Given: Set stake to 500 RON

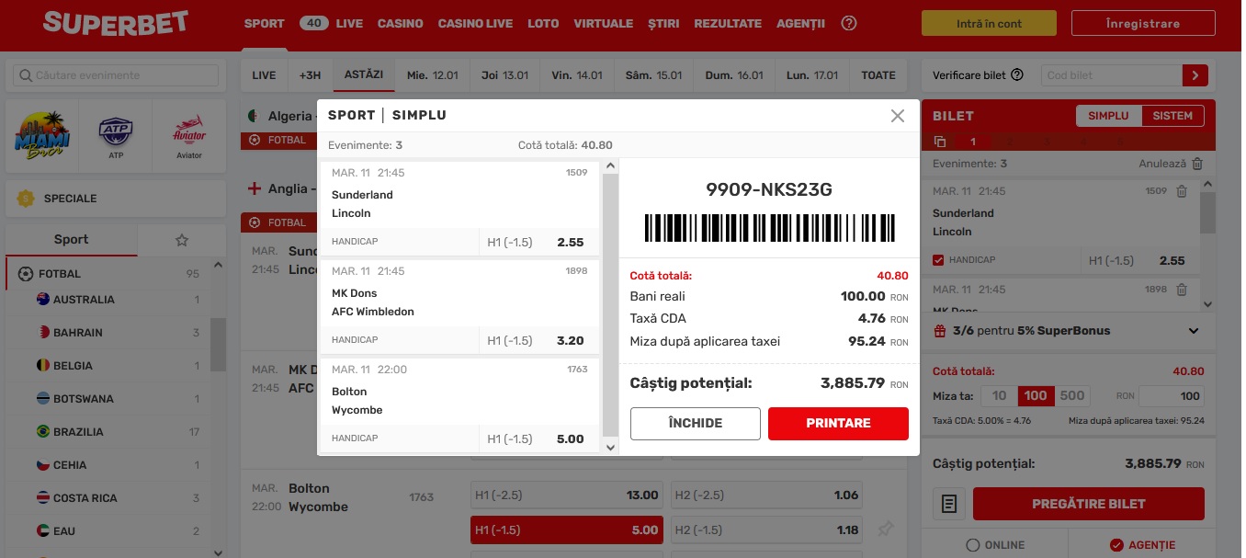Looking at the screenshot, I should pos(1072,396).
